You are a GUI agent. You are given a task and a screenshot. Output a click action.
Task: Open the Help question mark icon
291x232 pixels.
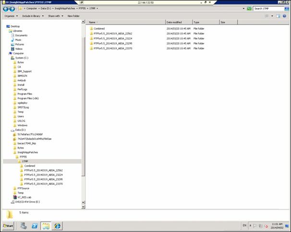pyautogui.click(x=285, y=16)
